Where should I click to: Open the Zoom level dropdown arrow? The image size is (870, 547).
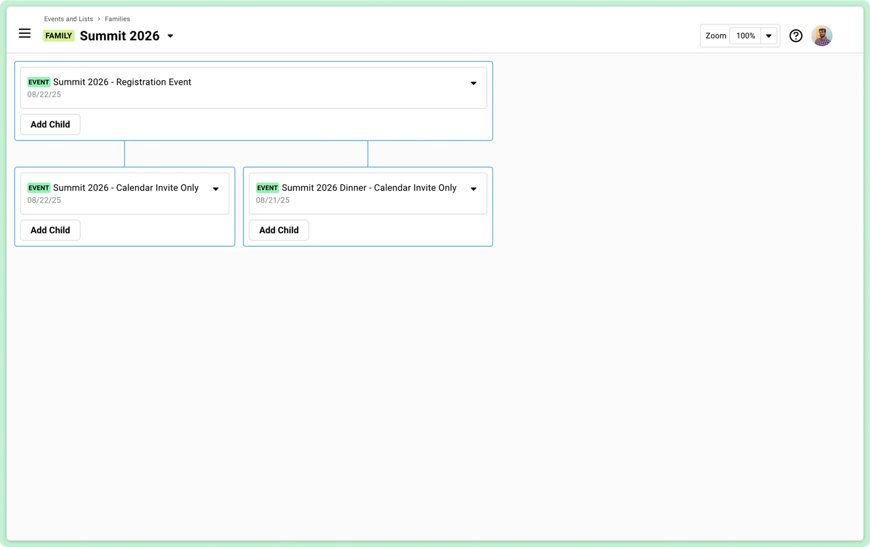coord(768,36)
